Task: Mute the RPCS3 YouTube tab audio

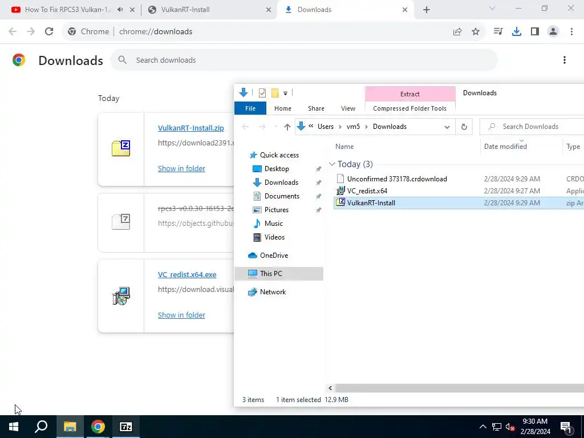Action: [120, 10]
